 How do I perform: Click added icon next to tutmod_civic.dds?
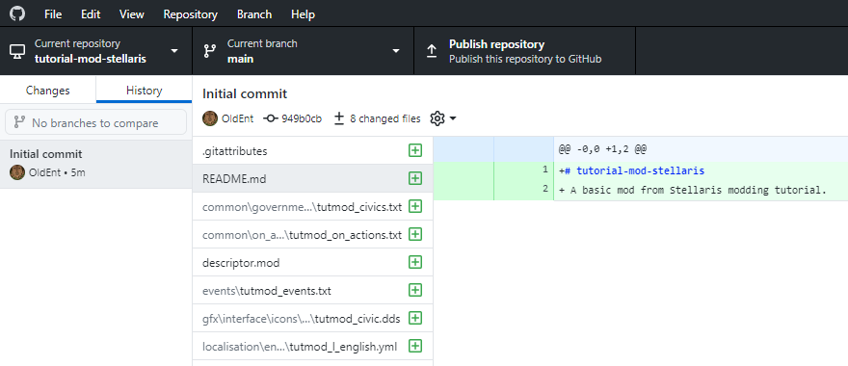(414, 318)
